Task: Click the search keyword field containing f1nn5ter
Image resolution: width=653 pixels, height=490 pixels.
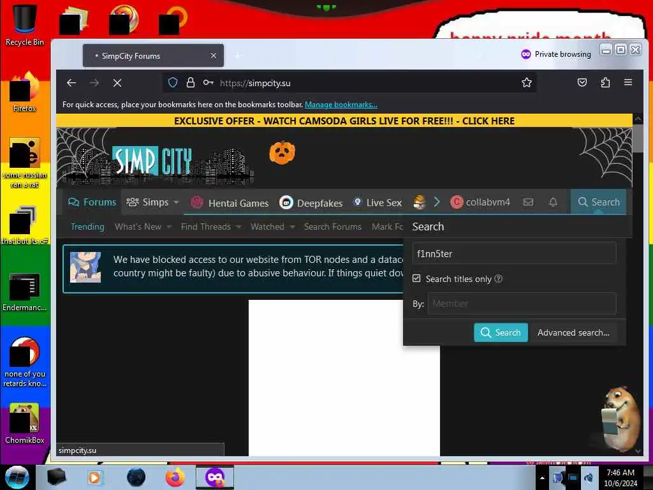Action: click(x=515, y=253)
